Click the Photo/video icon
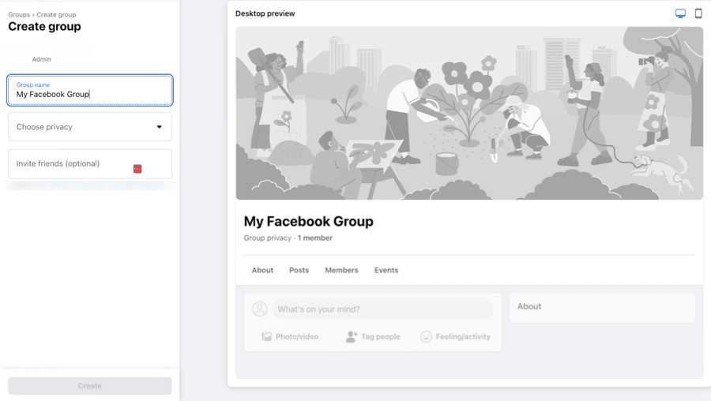The width and height of the screenshot is (711, 401). 267,336
